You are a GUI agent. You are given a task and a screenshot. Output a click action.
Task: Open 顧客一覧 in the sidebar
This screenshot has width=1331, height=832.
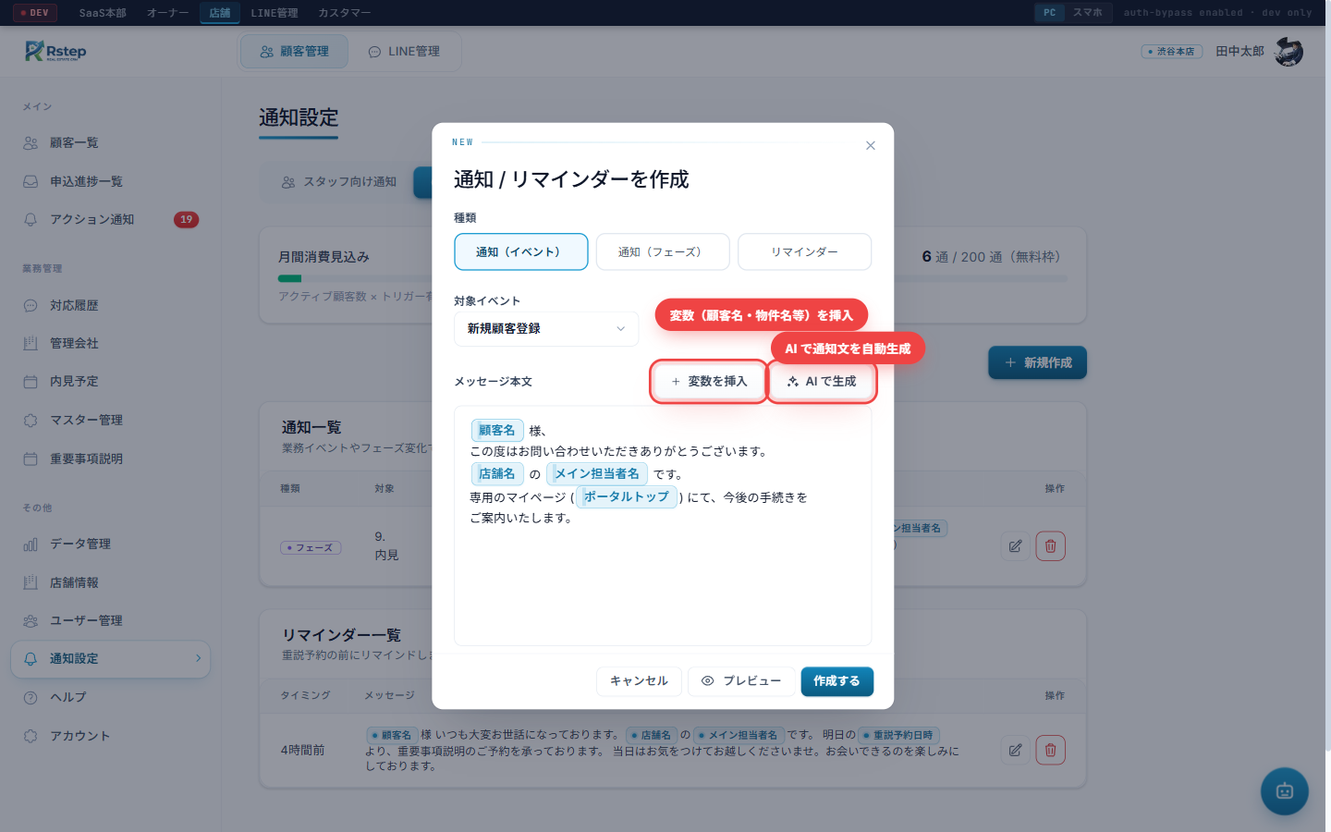111,142
